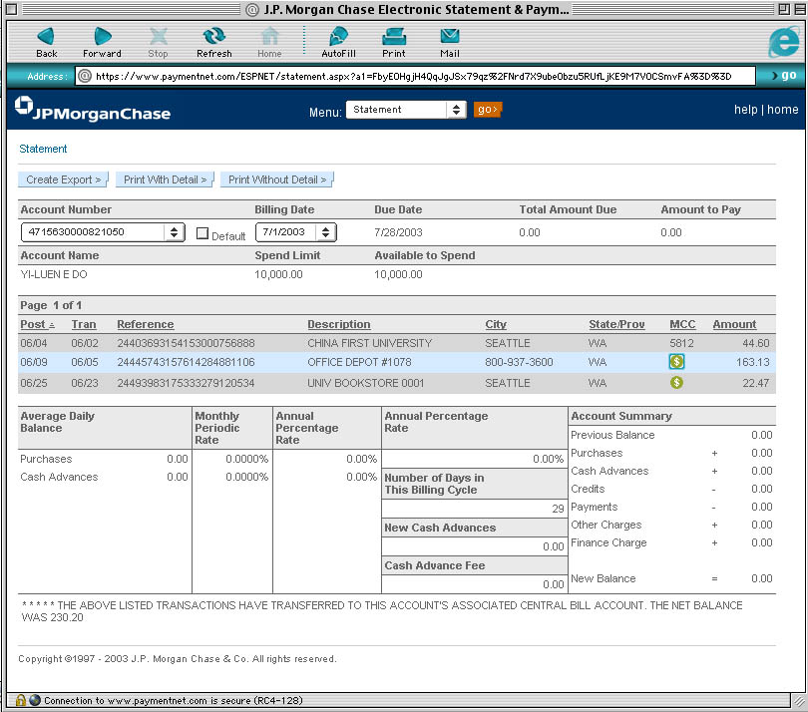Click the help link
808x712 pixels.
click(x=745, y=110)
